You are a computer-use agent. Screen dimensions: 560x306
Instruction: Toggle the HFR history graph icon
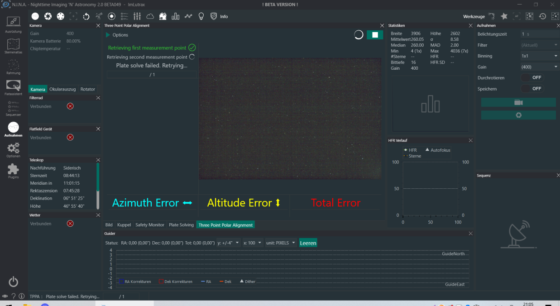188,16
